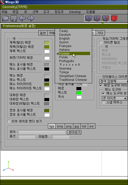Viewport: 128px width, 185px height.
Task: Select vertex selection mode cube icon
Action: [x=89, y=18]
